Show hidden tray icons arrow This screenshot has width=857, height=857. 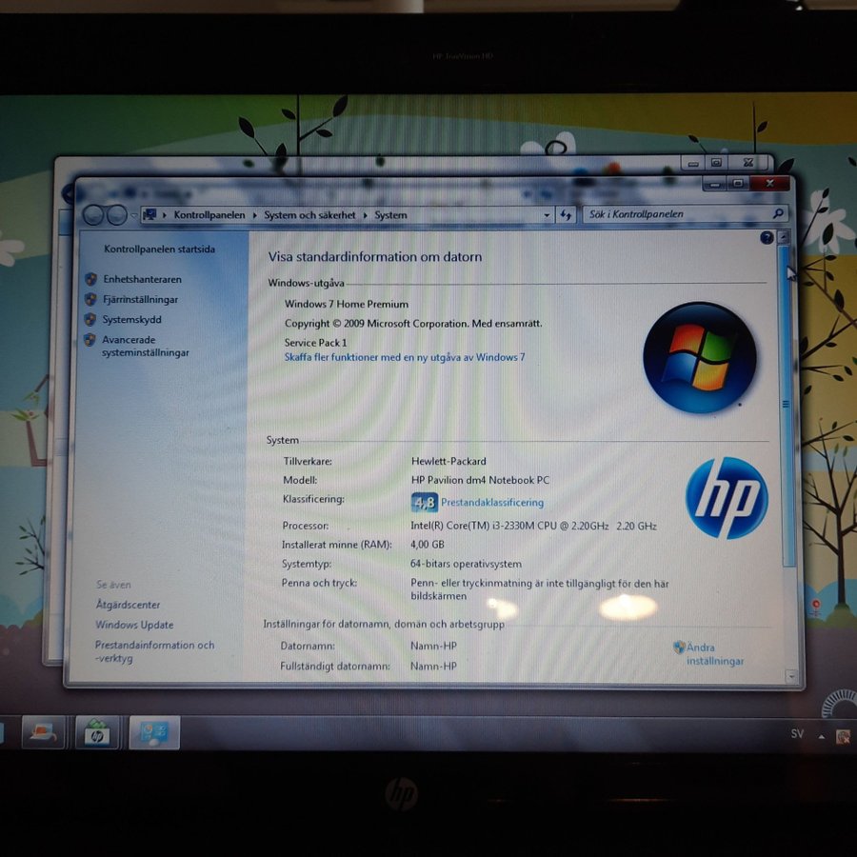pyautogui.click(x=821, y=736)
